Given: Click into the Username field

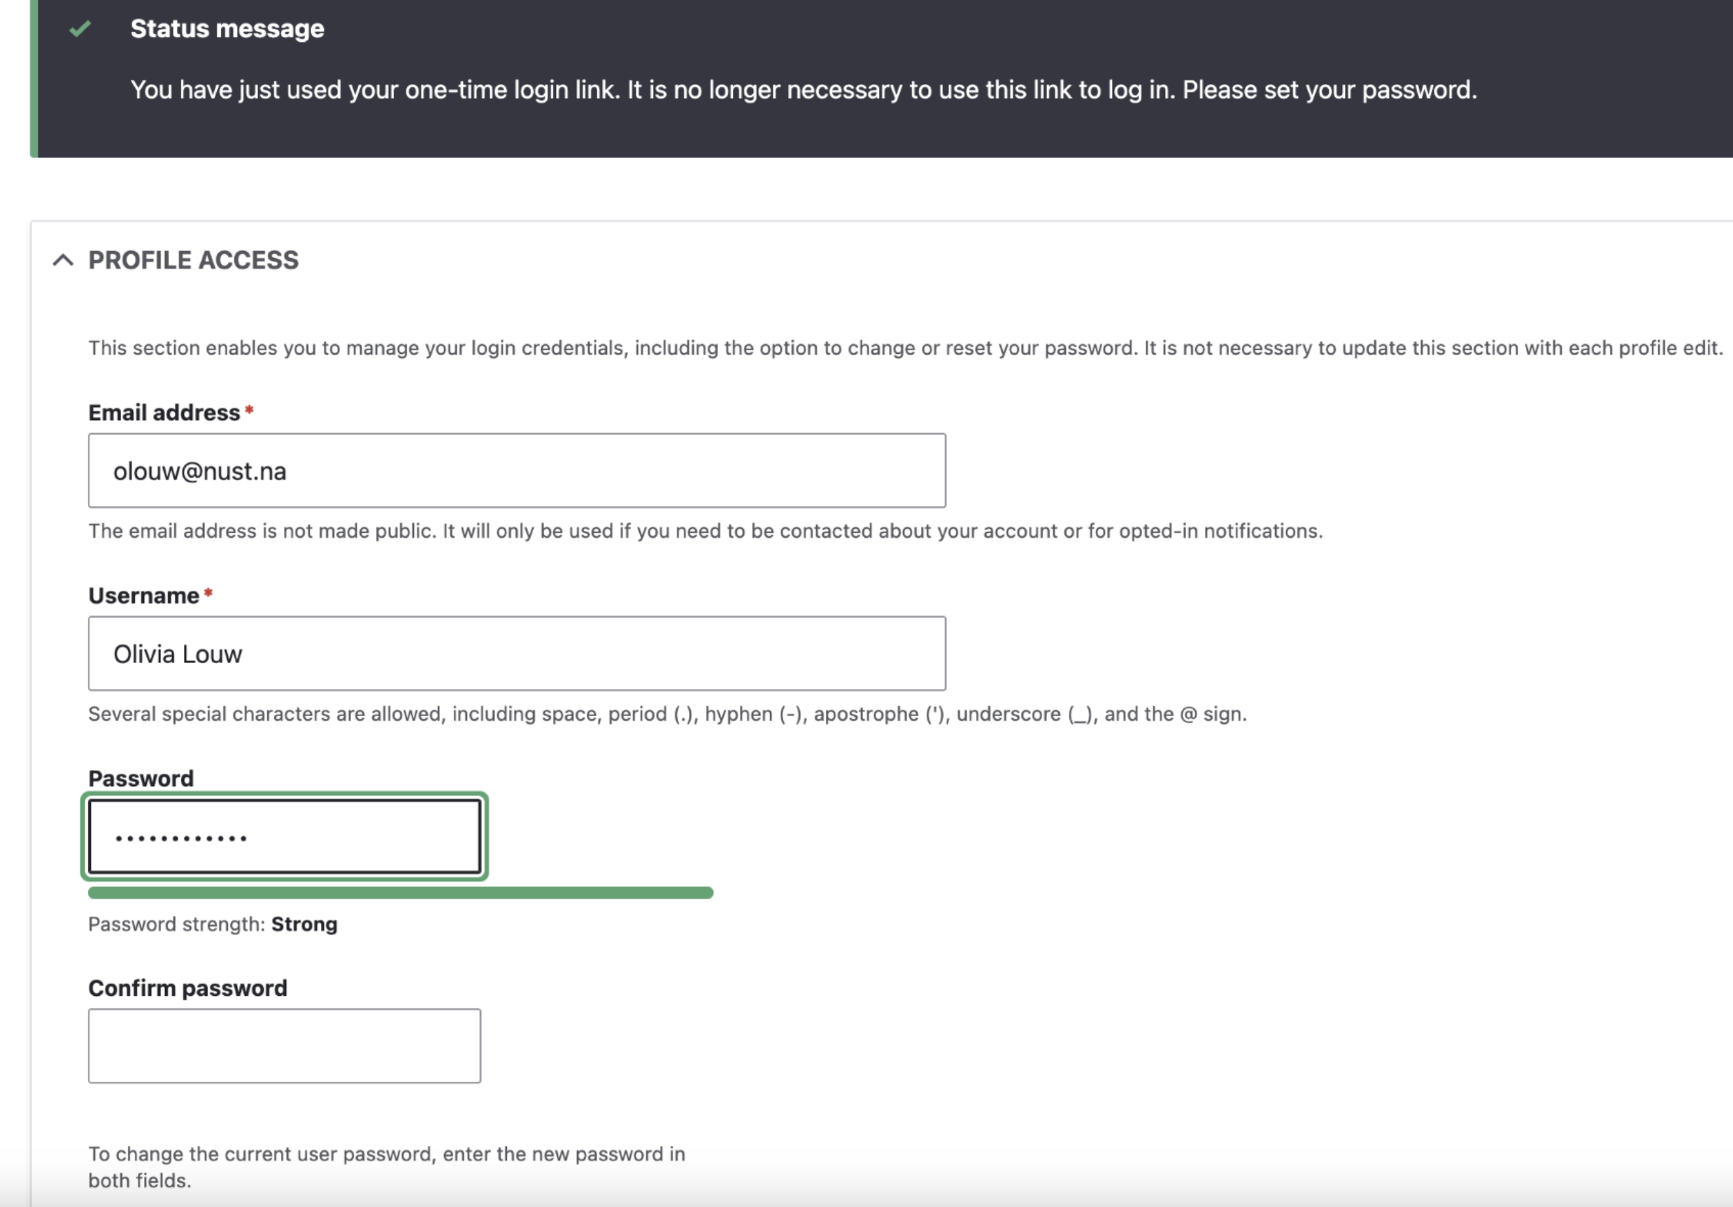Looking at the screenshot, I should pos(516,654).
